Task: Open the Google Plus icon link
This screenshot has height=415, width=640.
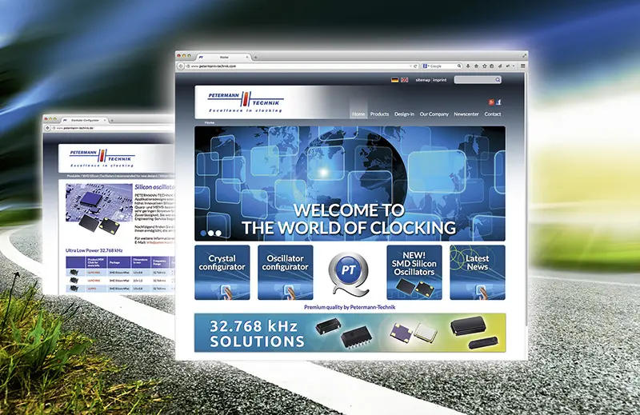Action: (491, 102)
